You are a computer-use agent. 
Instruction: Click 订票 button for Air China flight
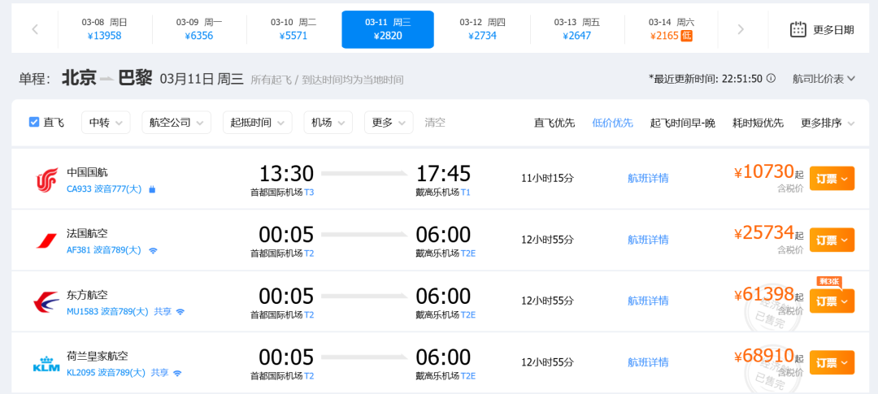831,179
